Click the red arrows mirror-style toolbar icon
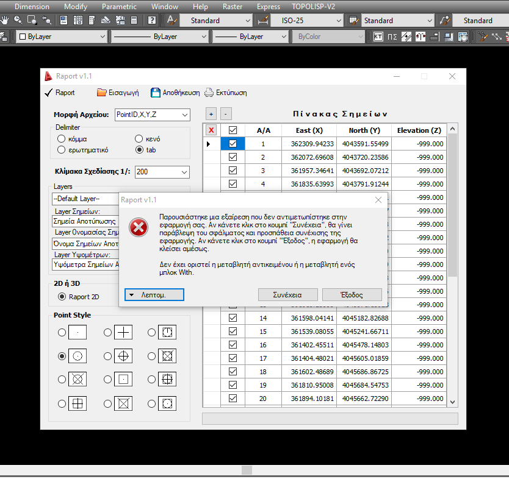509x479 pixels. pyautogui.click(x=421, y=37)
